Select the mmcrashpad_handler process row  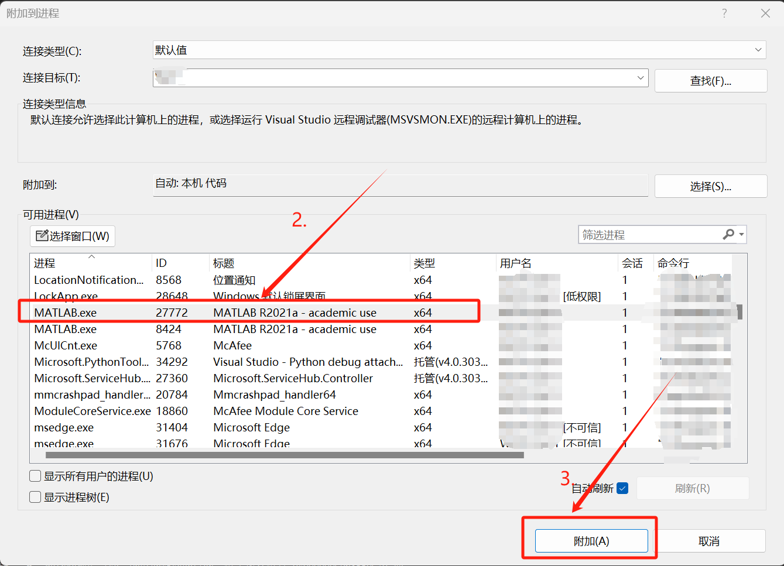coord(381,395)
